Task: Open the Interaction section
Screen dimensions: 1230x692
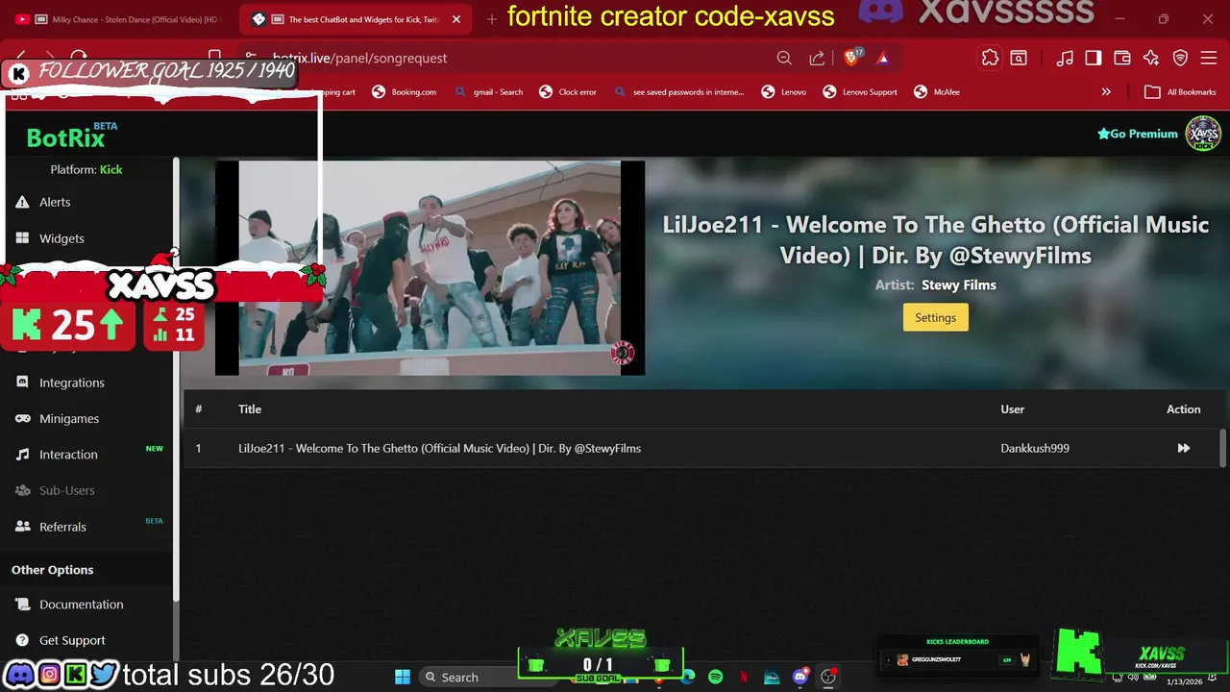Action: point(68,455)
